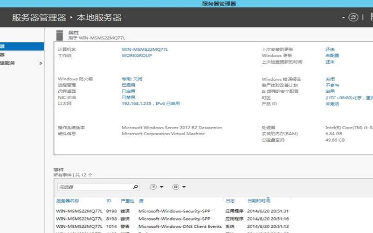Click the server properties tower icon
373x233 pixels.
[x=60, y=35]
